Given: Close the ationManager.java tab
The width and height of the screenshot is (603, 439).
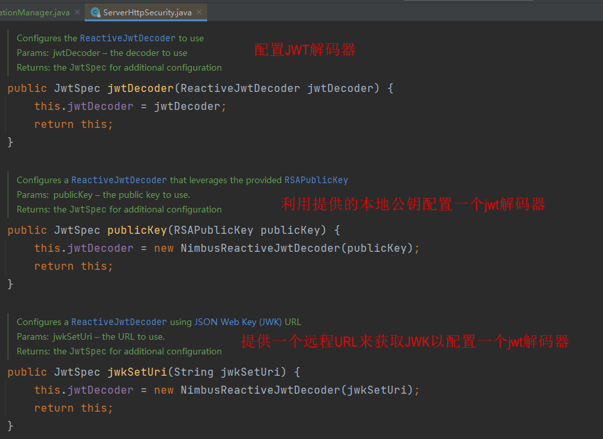Looking at the screenshot, I should click(77, 12).
